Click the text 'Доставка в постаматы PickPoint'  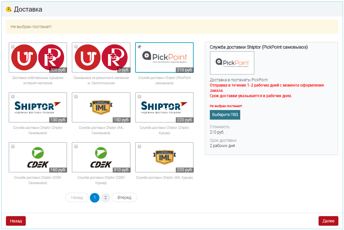point(239,80)
